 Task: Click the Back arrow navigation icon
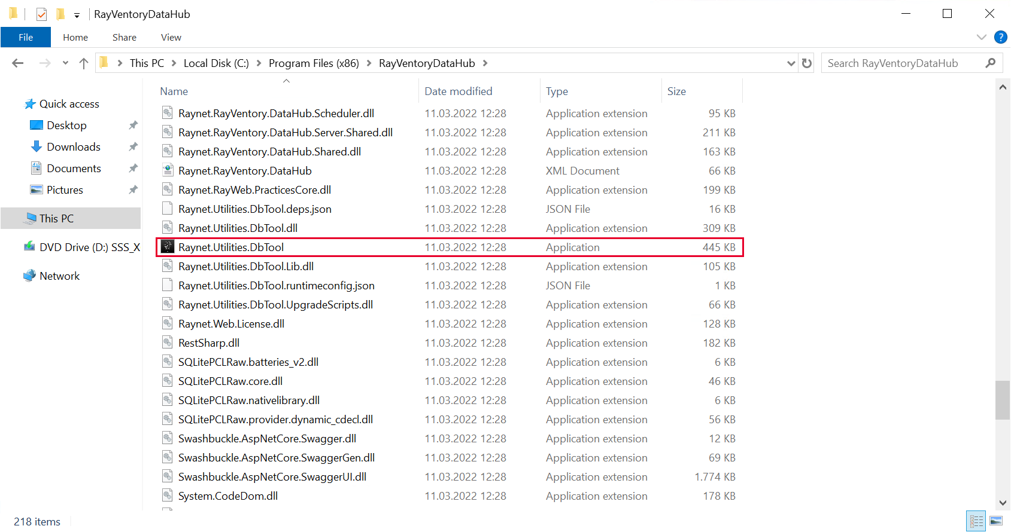pyautogui.click(x=18, y=63)
